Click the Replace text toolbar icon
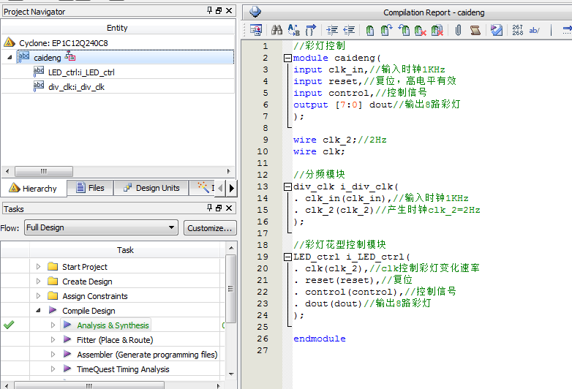The height and width of the screenshot is (389, 572). pyautogui.click(x=294, y=30)
